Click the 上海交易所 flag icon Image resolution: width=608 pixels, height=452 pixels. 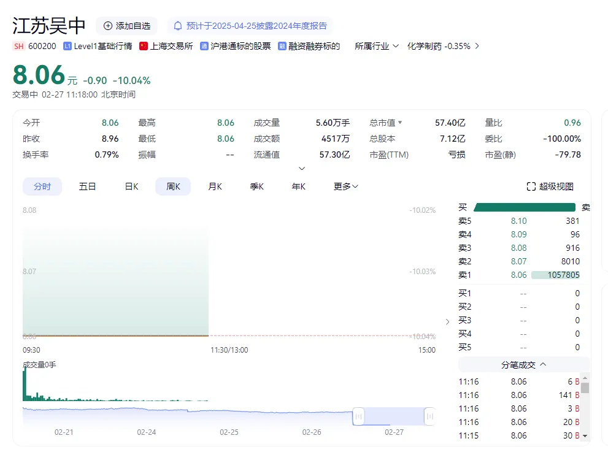[x=144, y=46]
